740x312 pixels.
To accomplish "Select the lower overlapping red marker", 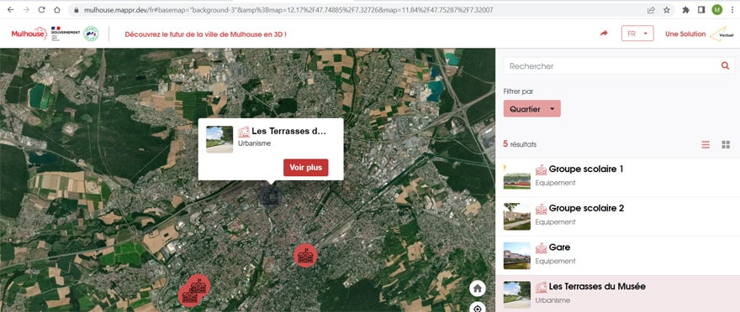I will tap(189, 296).
